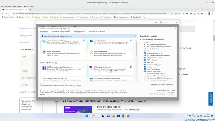Viewport: 215px width, 121px height.
Task: Click the 3rd Party Notices link
Action: tap(81, 93)
